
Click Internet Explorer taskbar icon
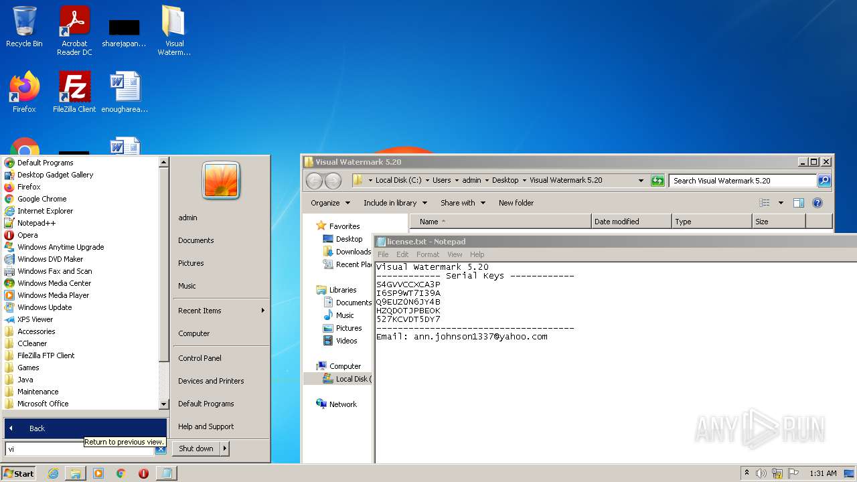tap(53, 473)
